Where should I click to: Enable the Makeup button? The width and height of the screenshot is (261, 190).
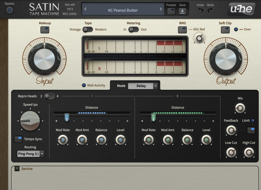pyautogui.click(x=45, y=30)
